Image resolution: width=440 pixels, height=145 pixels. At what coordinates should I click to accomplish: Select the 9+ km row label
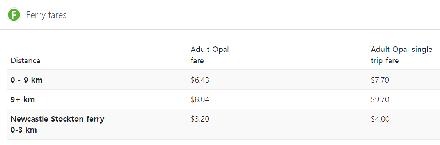pyautogui.click(x=23, y=99)
